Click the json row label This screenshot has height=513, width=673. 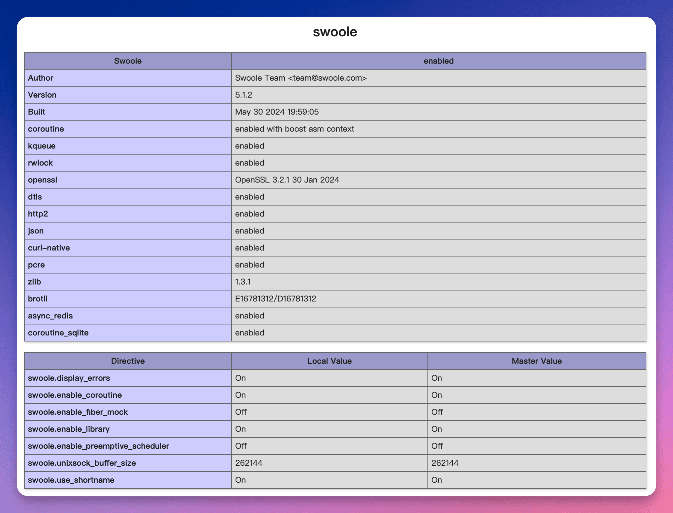pyautogui.click(x=36, y=231)
